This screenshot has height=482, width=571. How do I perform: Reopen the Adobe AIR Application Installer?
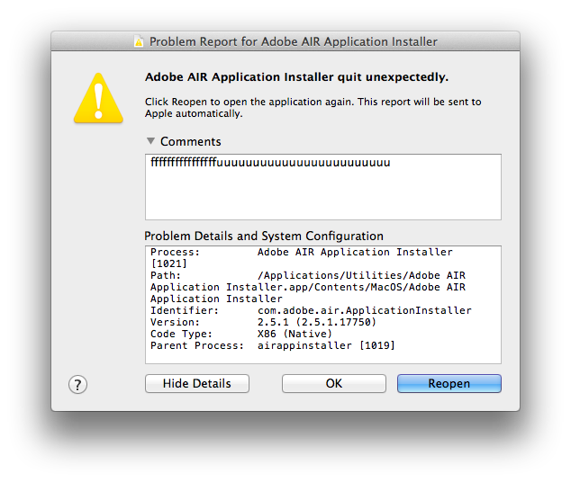click(x=449, y=383)
